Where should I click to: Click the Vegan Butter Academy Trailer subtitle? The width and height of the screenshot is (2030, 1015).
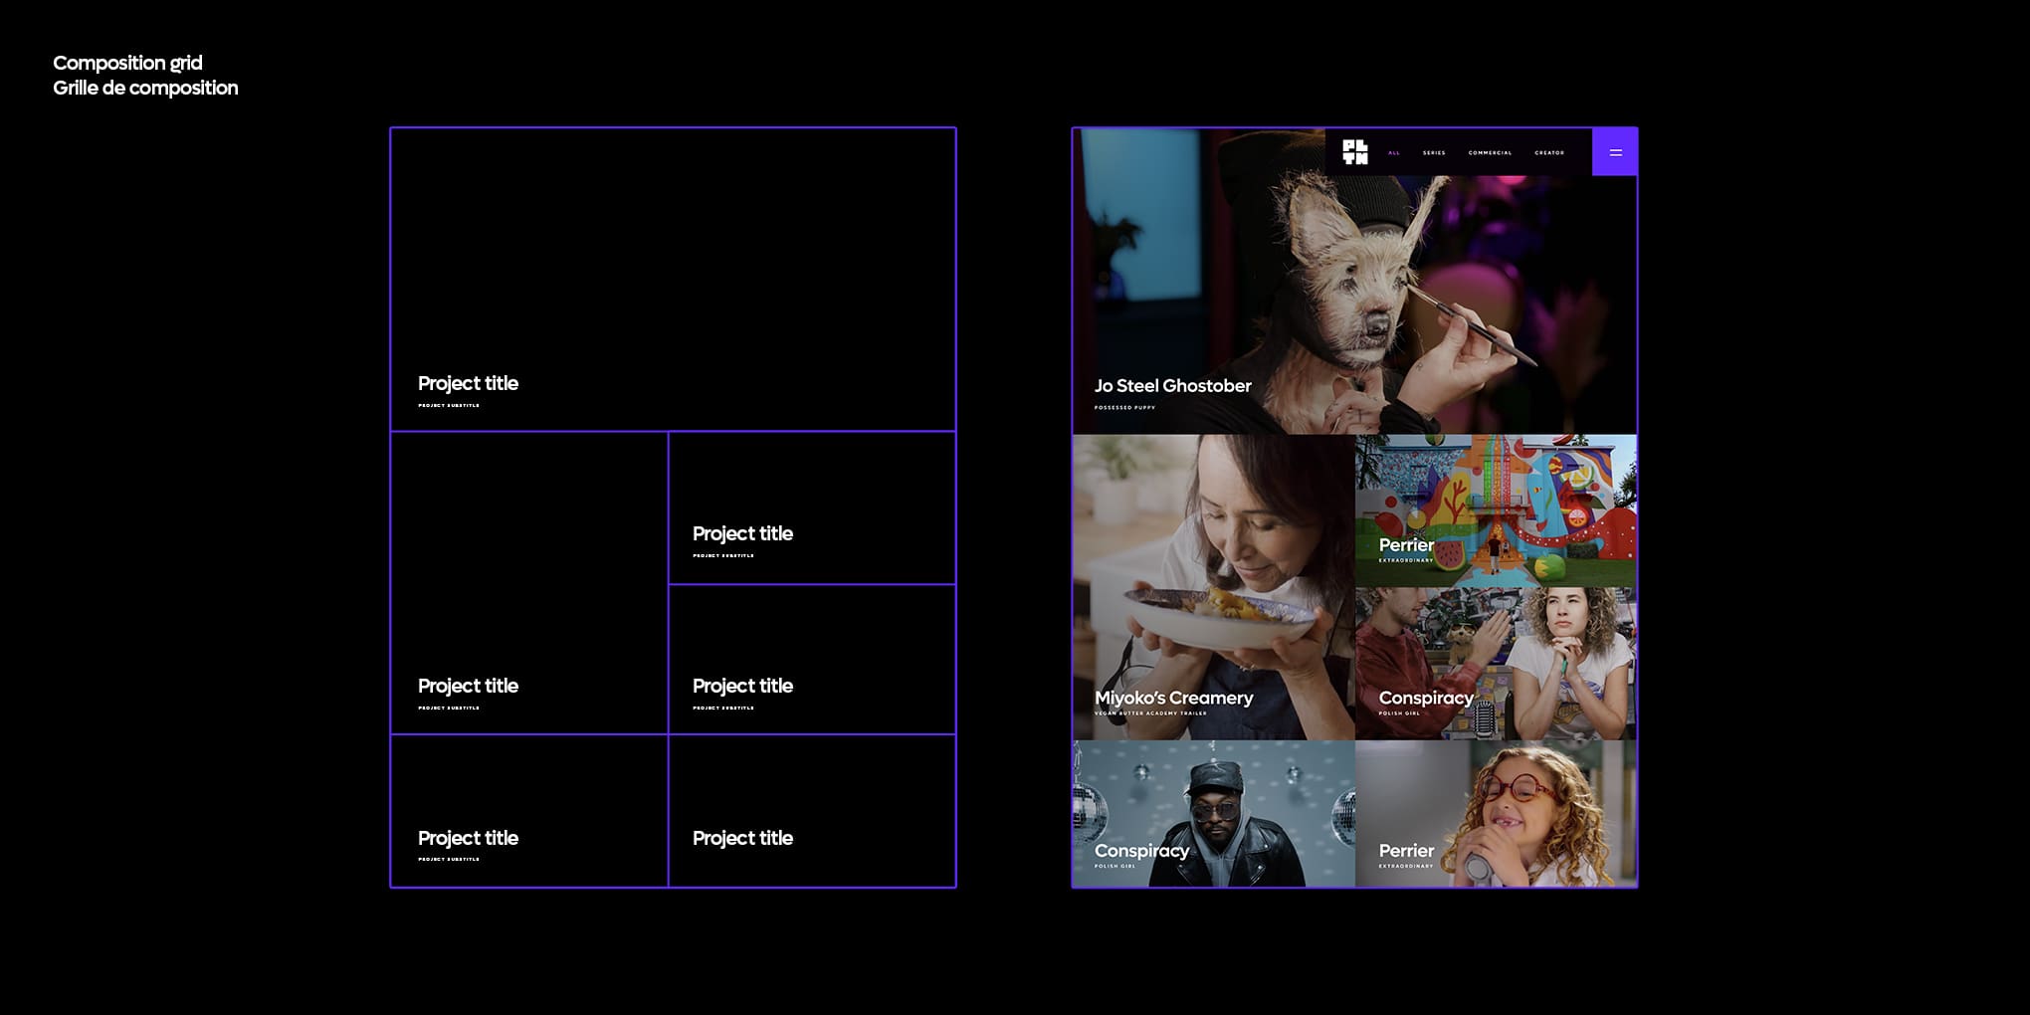coord(1150,713)
